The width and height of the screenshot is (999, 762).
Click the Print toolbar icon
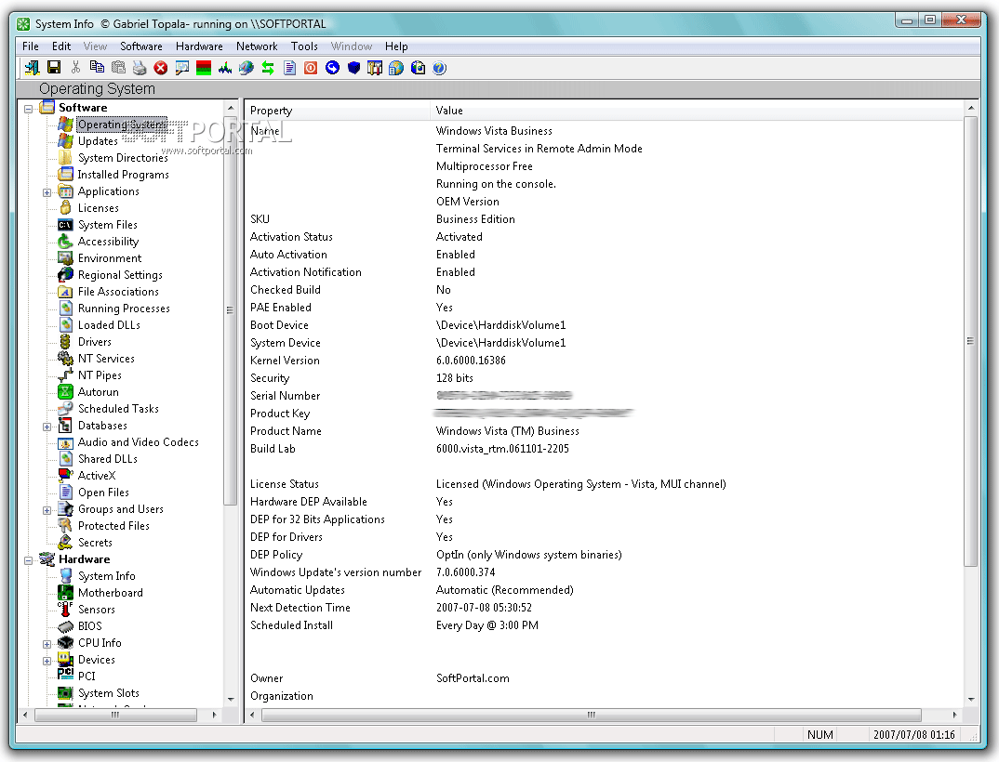140,68
